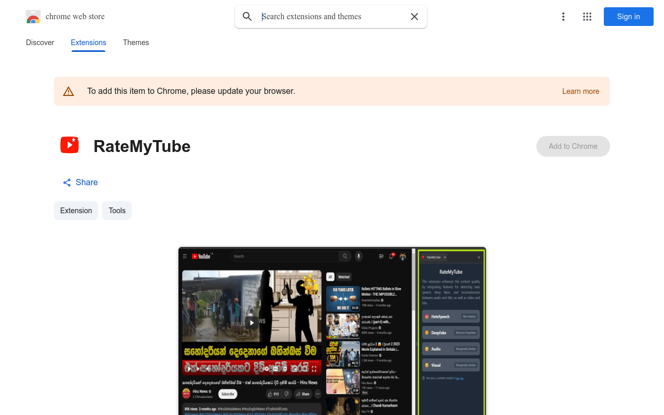Screen dimensions: 664x415
Task: Click the Tools category chip
Action: point(117,211)
